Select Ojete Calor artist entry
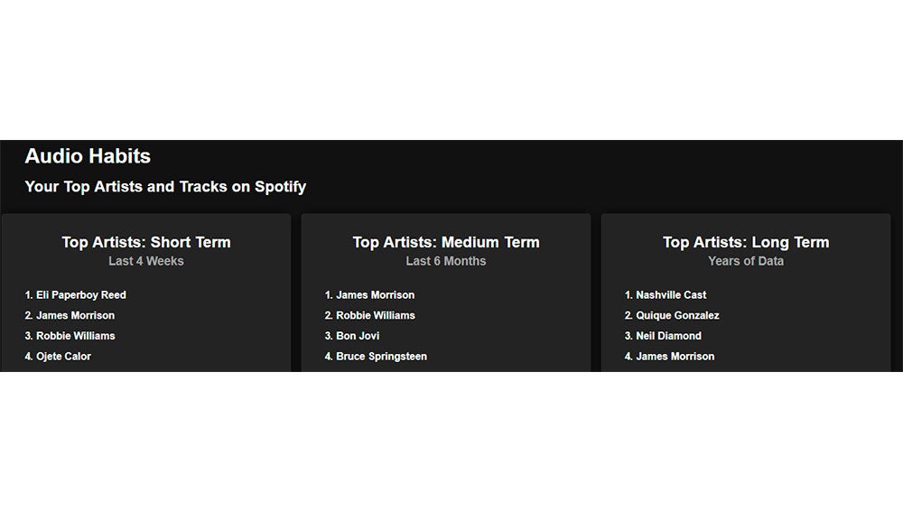Screen dimensions: 903x512 coord(63,357)
